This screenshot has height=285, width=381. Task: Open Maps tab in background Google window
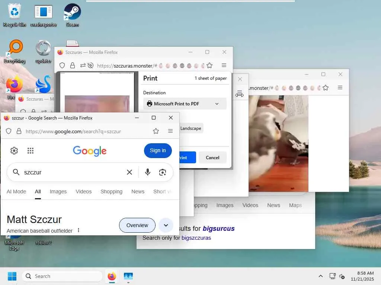tap(295, 205)
